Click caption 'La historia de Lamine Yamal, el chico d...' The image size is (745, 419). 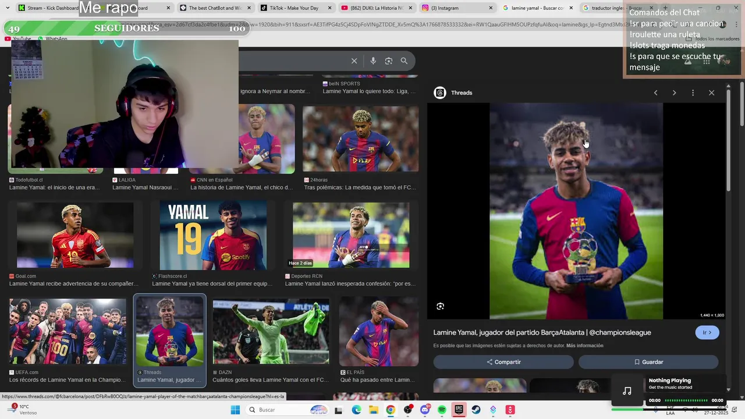(241, 188)
